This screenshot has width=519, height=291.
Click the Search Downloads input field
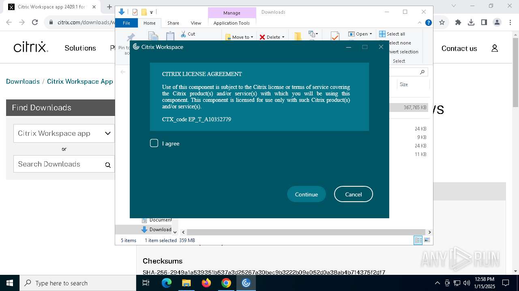point(64,164)
